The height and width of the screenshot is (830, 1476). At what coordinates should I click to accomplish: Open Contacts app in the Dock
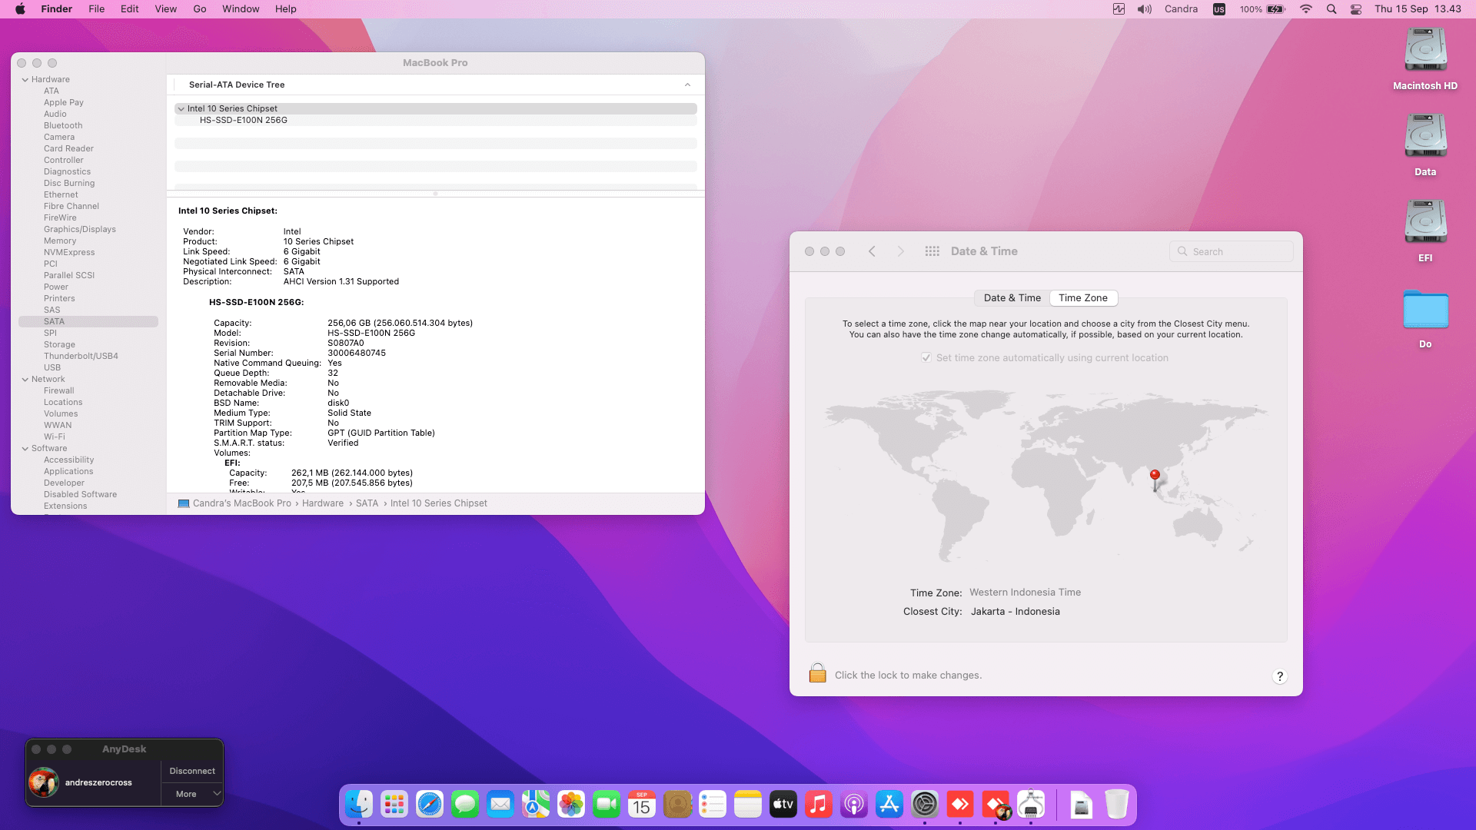click(677, 804)
